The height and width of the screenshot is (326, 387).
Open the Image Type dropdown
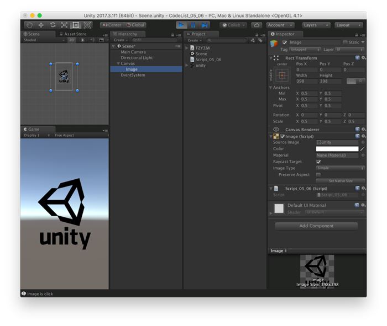click(x=339, y=168)
